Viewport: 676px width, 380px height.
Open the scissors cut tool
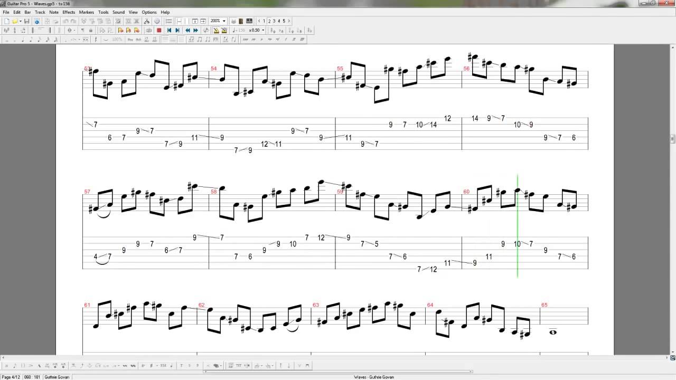[147, 21]
